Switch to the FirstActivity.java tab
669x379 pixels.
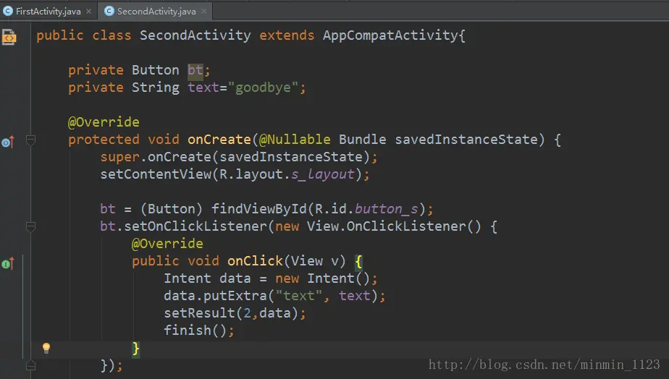[47, 11]
